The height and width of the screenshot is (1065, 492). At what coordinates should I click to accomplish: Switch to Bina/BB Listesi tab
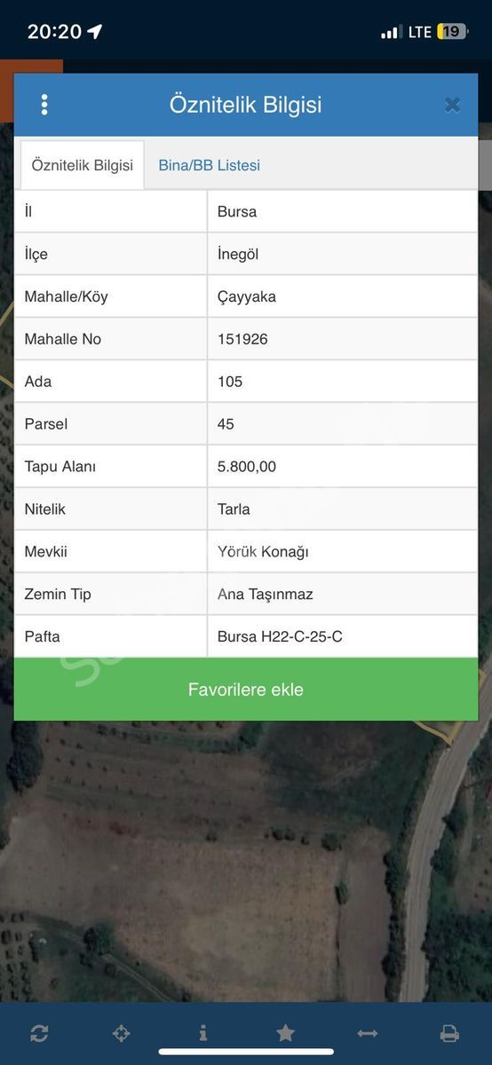[x=210, y=165]
